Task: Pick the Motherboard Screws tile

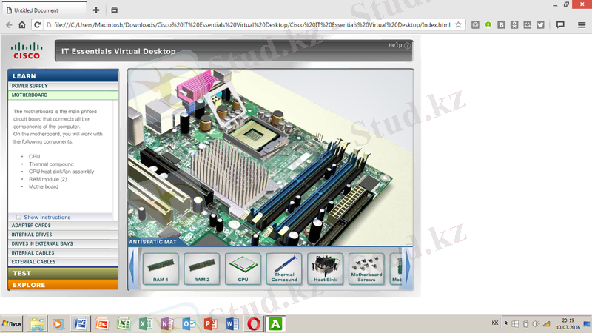Action: 366,269
